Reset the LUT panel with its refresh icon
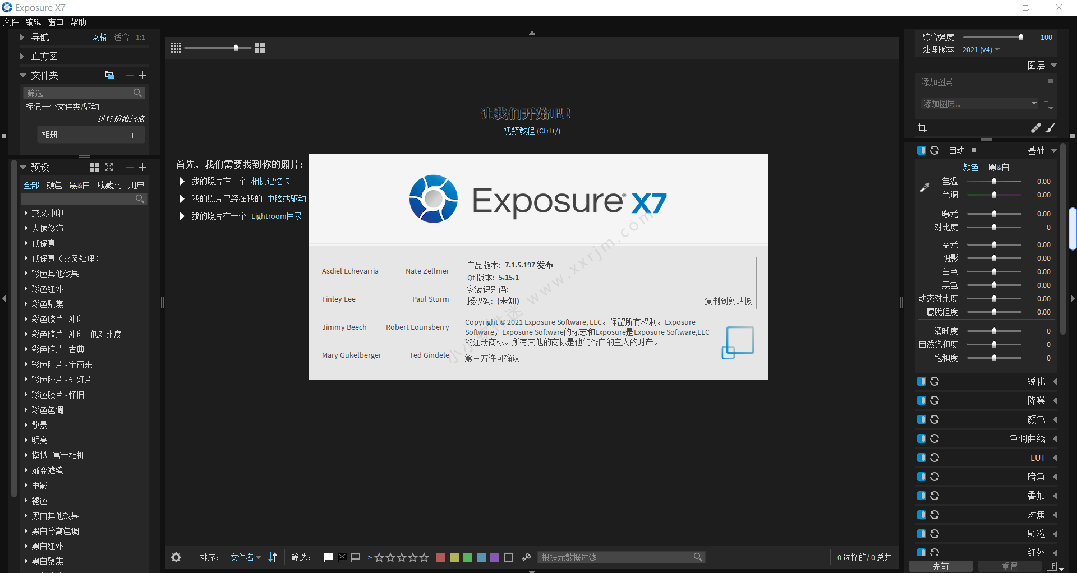This screenshot has height=573, width=1077. pyautogui.click(x=935, y=458)
